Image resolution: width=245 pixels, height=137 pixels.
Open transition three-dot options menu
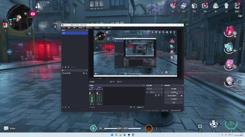click(161, 95)
